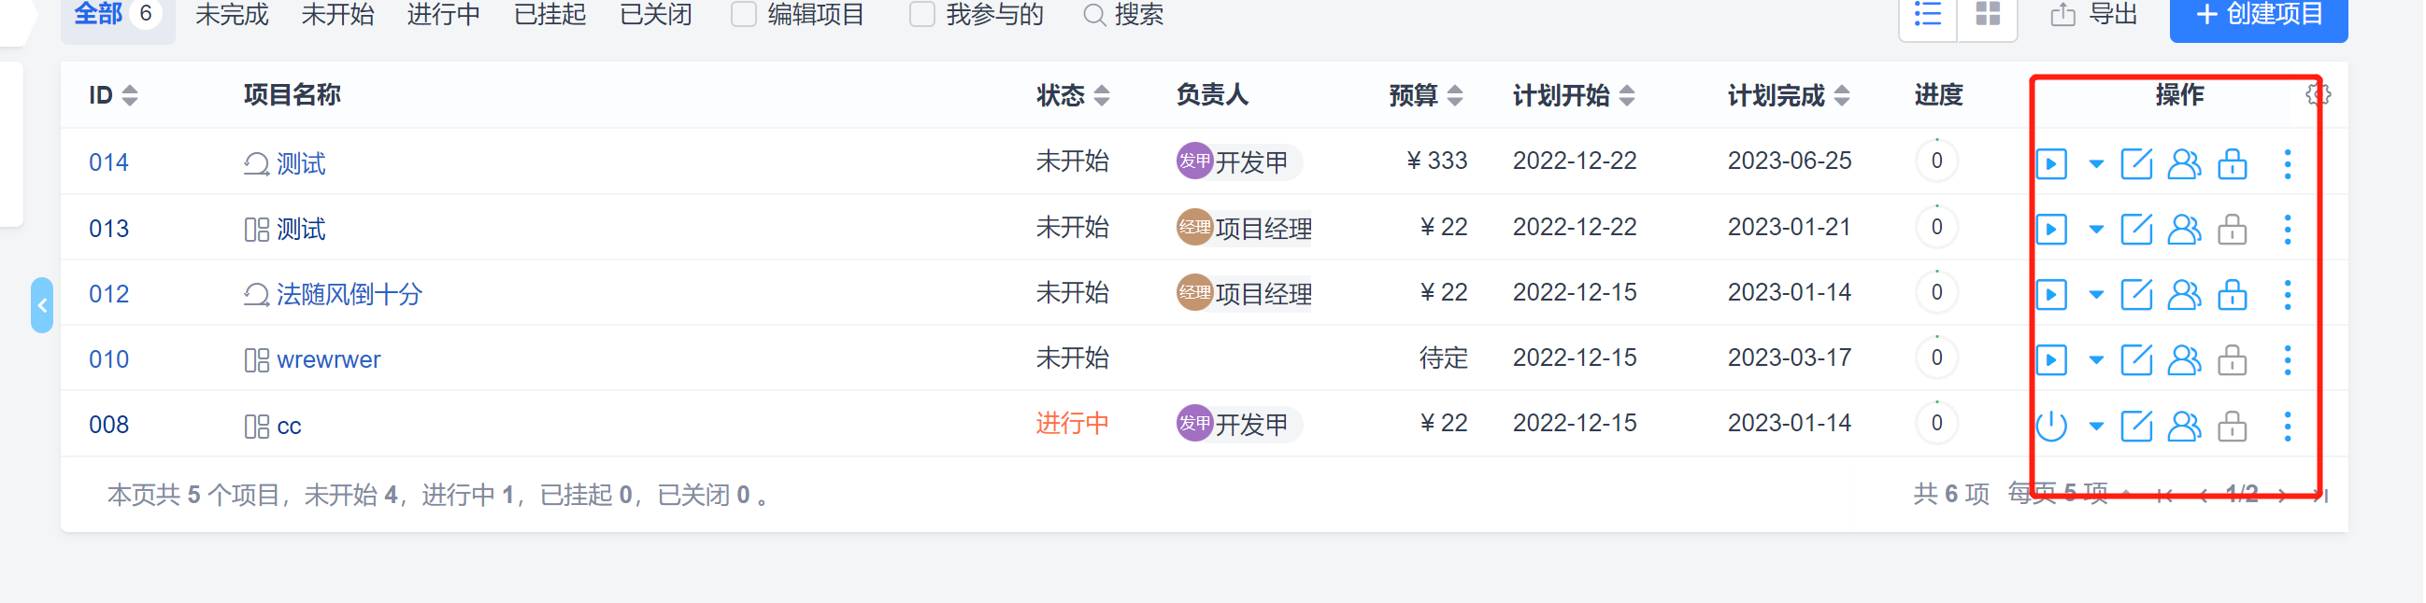The image size is (2426, 603).
Task: Open the project link 法随风倒十分
Action: pyautogui.click(x=349, y=294)
